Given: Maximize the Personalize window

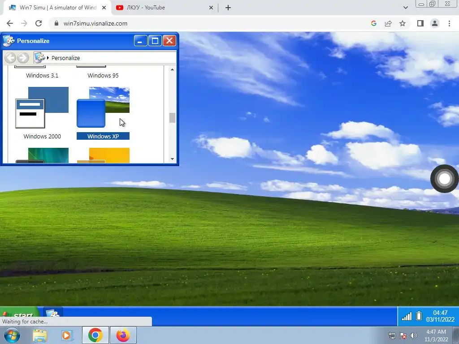Looking at the screenshot, I should click(155, 41).
